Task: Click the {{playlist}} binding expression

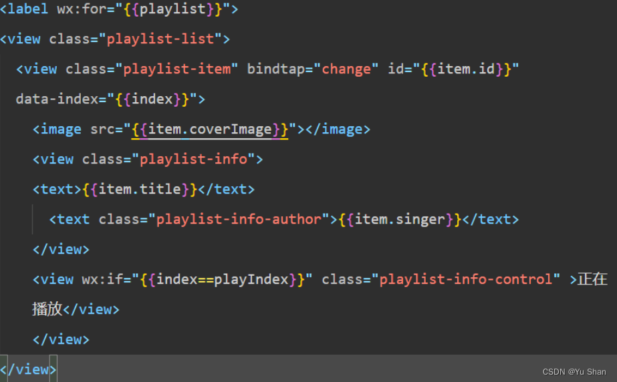Action: 173,9
